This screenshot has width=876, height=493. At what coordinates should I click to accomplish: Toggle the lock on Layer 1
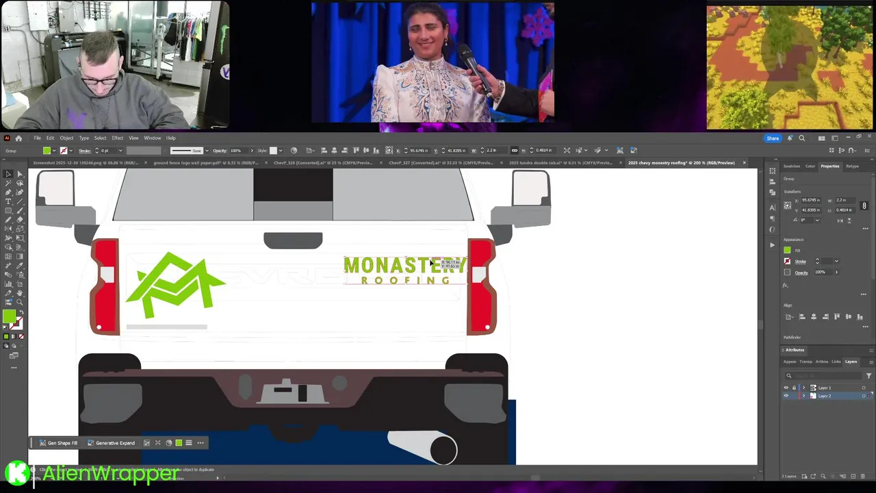pyautogui.click(x=794, y=388)
